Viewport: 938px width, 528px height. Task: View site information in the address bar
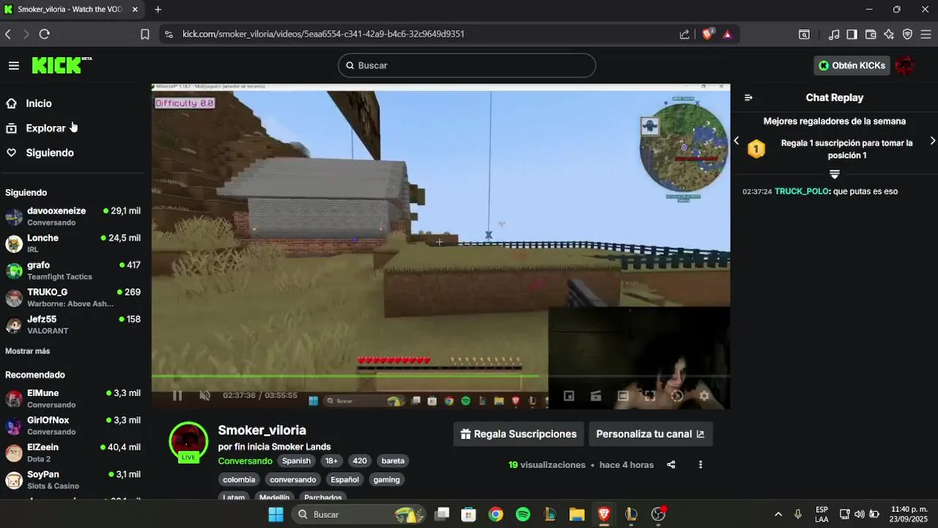169,34
